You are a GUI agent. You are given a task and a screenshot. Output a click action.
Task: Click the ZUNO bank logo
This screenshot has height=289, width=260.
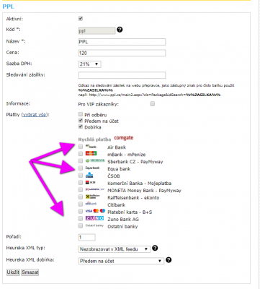[94, 218]
